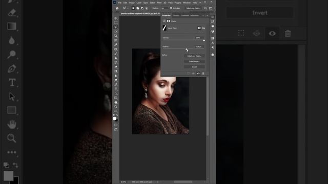Select the Crop tool
The height and width of the screenshot is (184, 328).
click(x=116, y=36)
